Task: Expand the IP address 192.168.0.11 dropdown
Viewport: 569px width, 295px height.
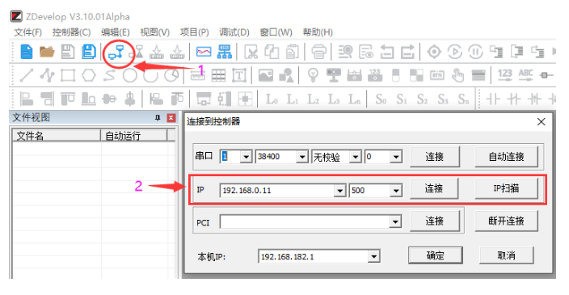Action: click(339, 190)
